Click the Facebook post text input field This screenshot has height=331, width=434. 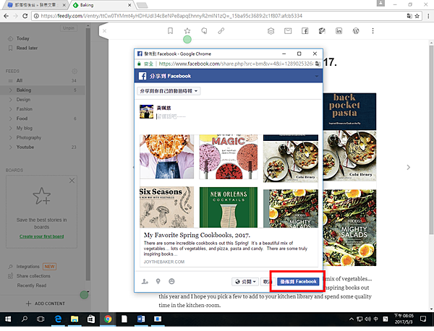click(x=235, y=116)
